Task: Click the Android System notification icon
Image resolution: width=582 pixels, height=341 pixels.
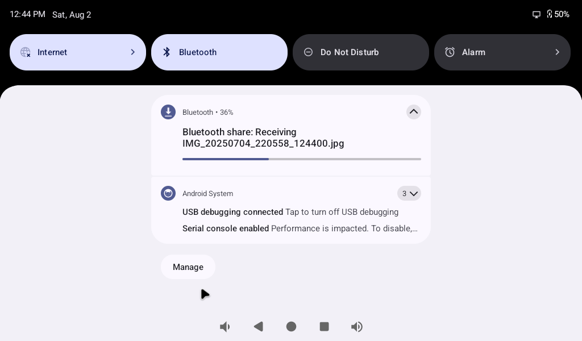Action: click(168, 193)
